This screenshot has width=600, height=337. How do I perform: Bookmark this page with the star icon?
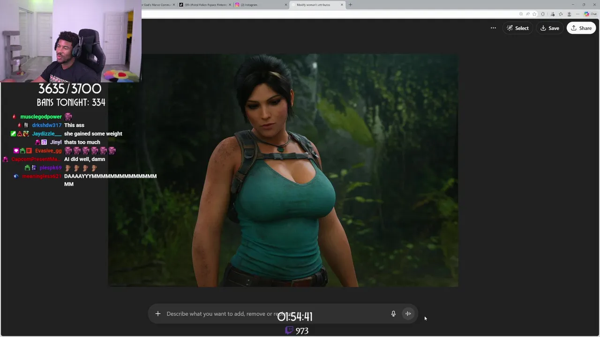[534, 14]
